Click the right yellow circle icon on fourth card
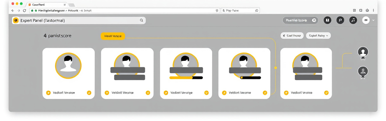This screenshot has height=121, width=386. pos(265,93)
